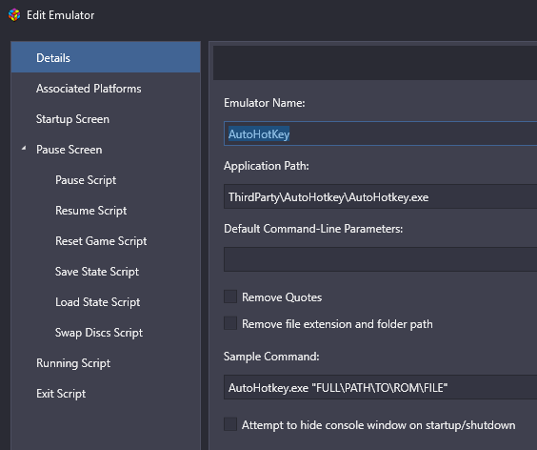The width and height of the screenshot is (537, 450).
Task: Check Remove file extension and folder path
Action: 230,323
